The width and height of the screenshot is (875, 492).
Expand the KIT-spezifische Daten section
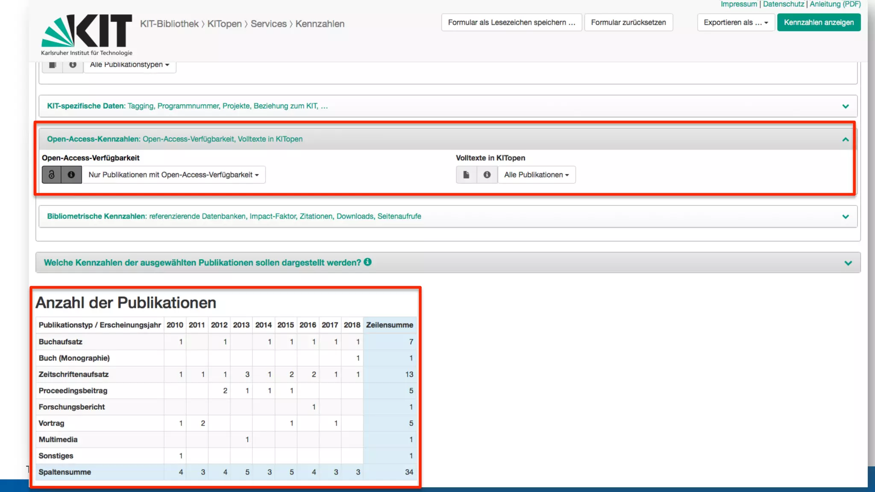845,106
